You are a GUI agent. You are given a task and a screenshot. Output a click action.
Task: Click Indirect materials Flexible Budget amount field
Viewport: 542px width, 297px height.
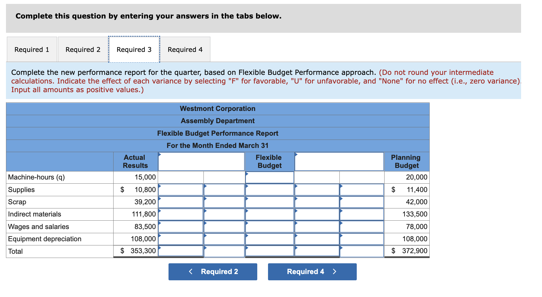pyautogui.click(x=270, y=214)
